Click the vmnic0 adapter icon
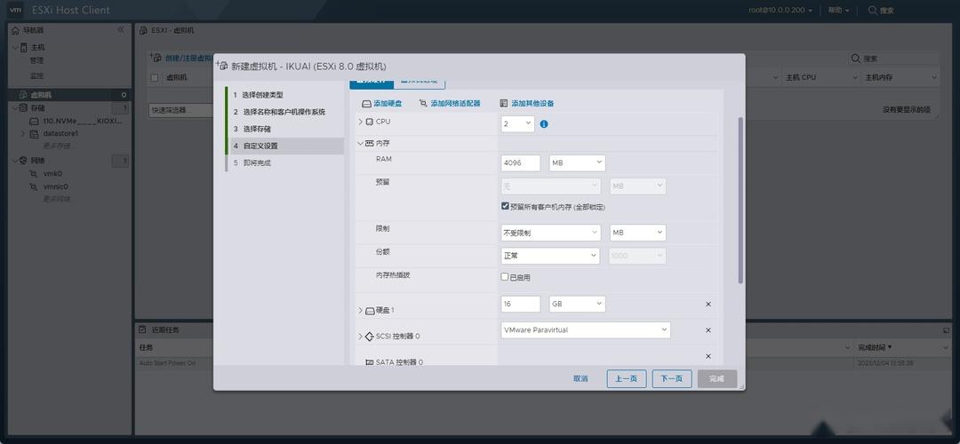This screenshot has height=444, width=960. pyautogui.click(x=35, y=187)
